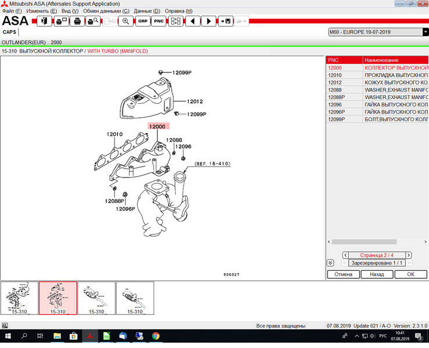Open print preview via printer-magnifier icon
The width and height of the screenshot is (429, 348).
point(93,21)
